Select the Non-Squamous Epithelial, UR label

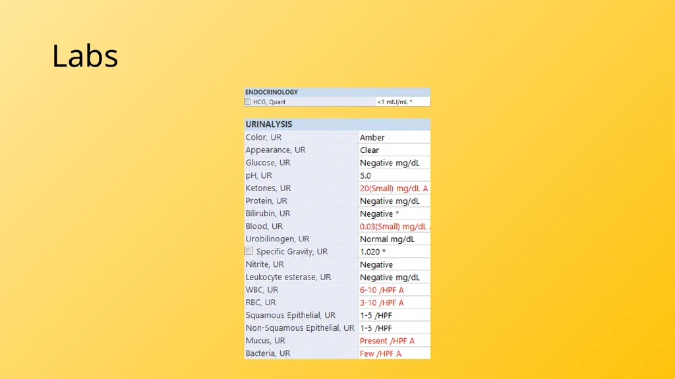coord(300,328)
